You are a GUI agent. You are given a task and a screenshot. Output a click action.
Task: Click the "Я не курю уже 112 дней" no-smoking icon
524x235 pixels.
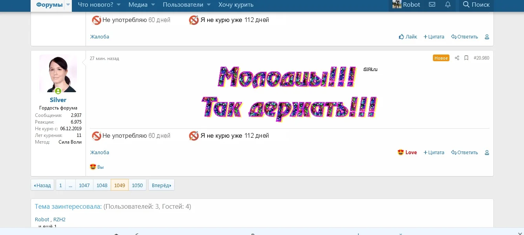194,135
